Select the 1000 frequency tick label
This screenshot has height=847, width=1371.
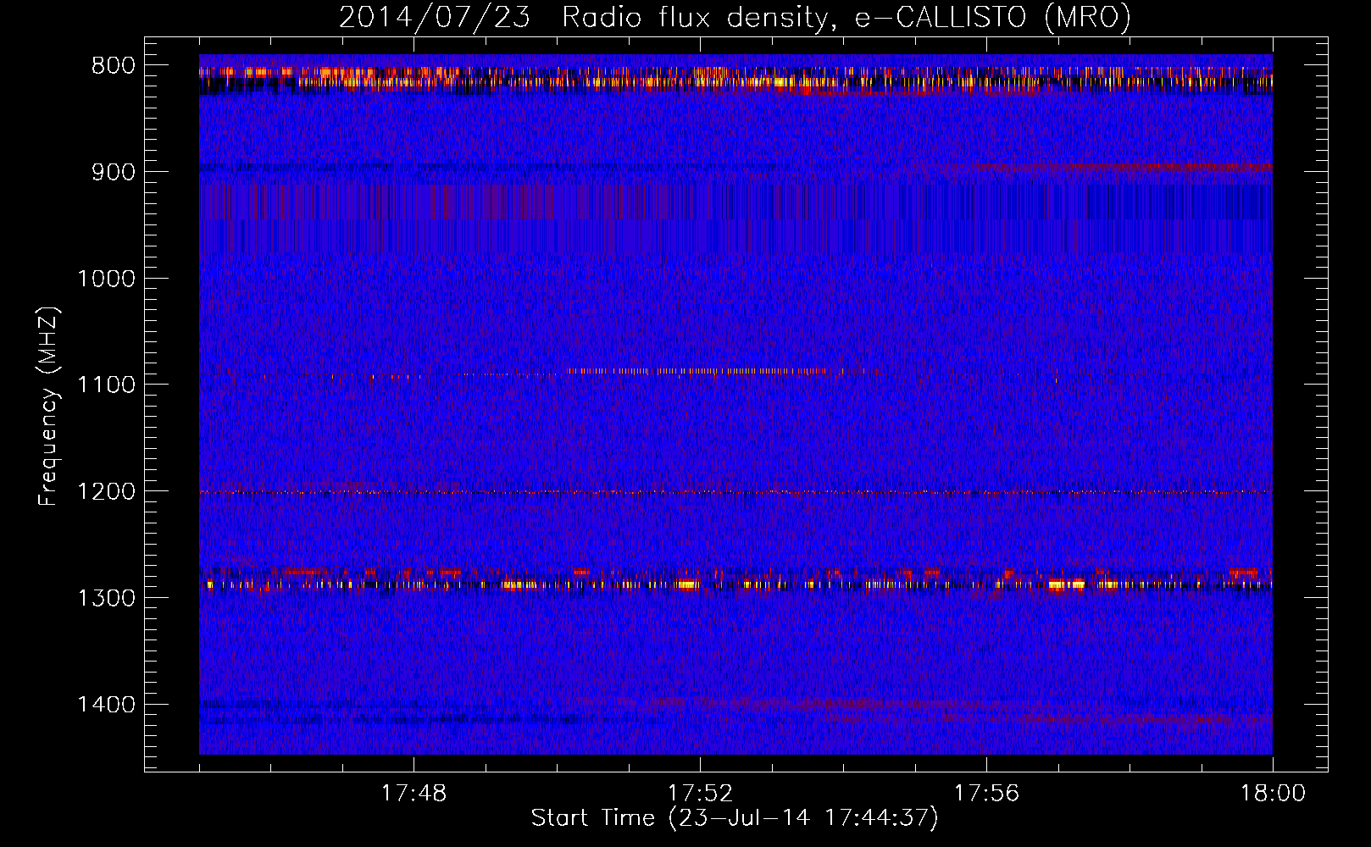106,279
